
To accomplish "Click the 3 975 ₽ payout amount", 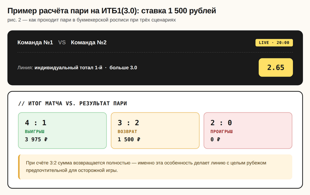I will 36,139.
